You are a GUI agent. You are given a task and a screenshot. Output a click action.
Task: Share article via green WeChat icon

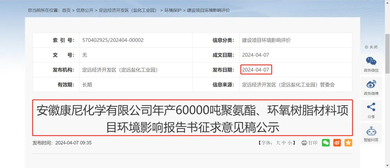click(x=326, y=143)
